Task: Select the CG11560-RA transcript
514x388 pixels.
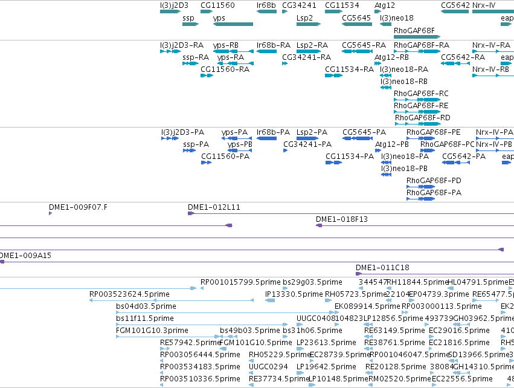Action: point(207,76)
